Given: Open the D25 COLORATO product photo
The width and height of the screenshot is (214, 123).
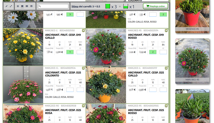Looking at the screenshot, I should pyautogui.click(x=23, y=85).
